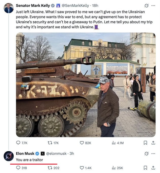Open Senator Mark Kelly's profile picture
Viewport: 160px width, 173px height.
(9, 8)
